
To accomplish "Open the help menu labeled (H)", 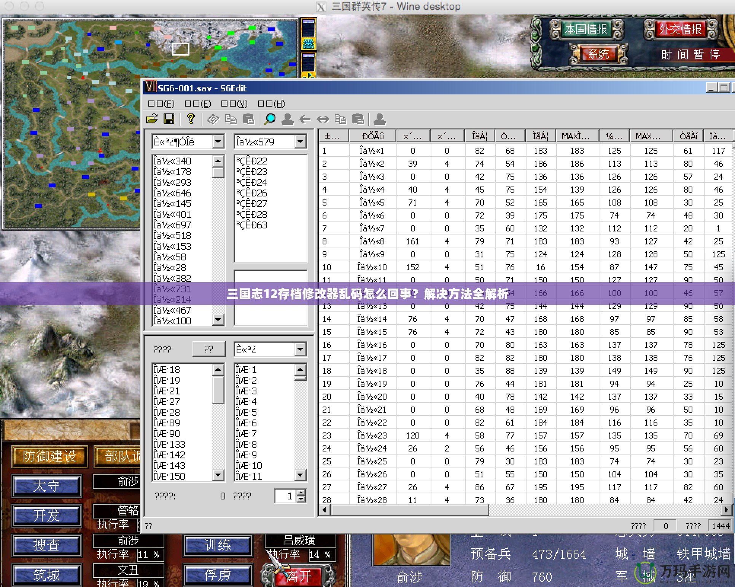I will tap(271, 104).
